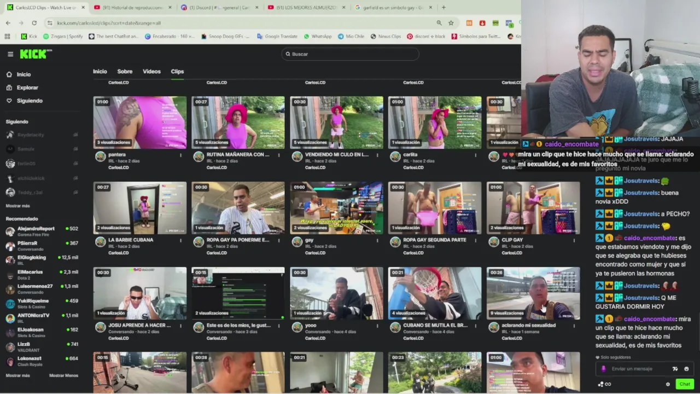
Task: Play the gay clip thumbnail
Action: tap(336, 208)
